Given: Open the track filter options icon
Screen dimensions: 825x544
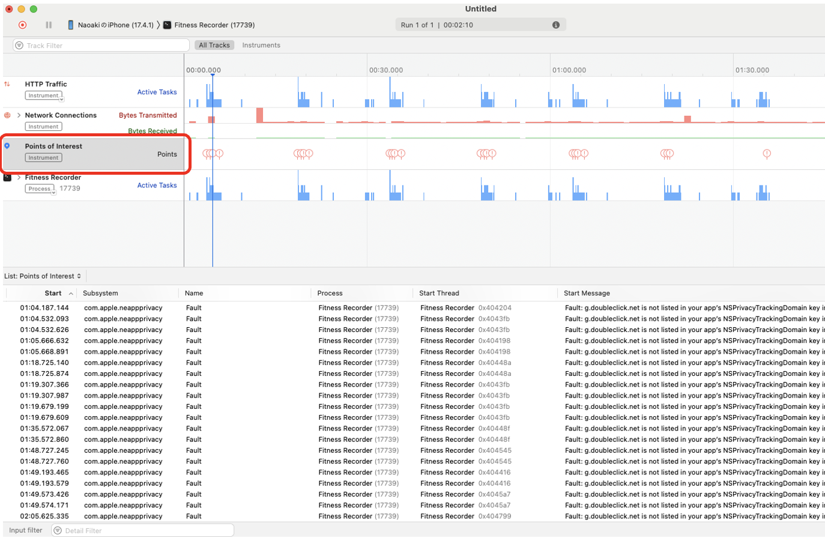Looking at the screenshot, I should (19, 46).
